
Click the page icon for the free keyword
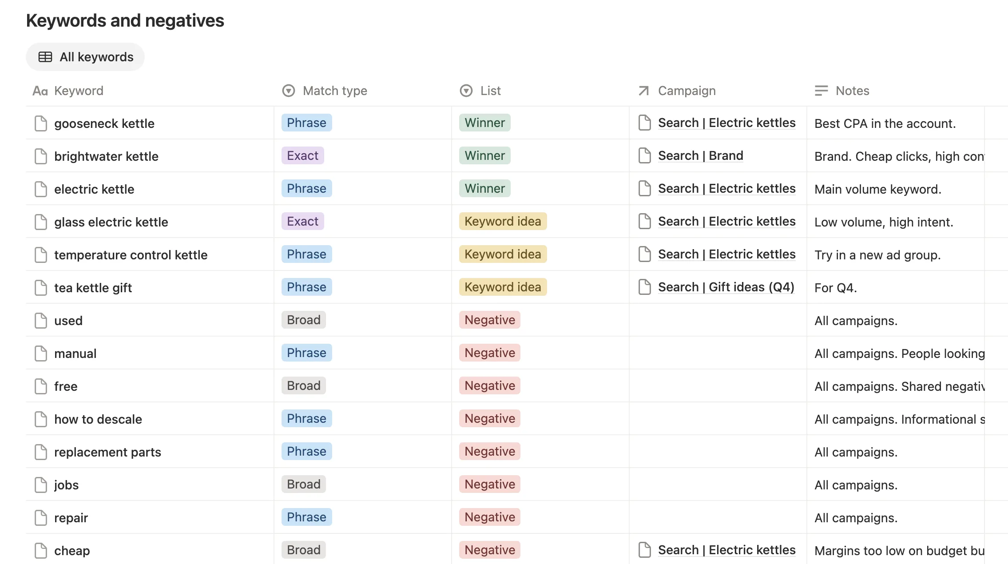tap(41, 386)
